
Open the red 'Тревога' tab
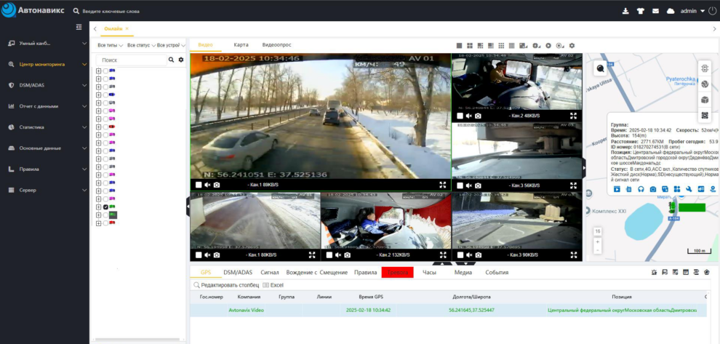coord(397,272)
